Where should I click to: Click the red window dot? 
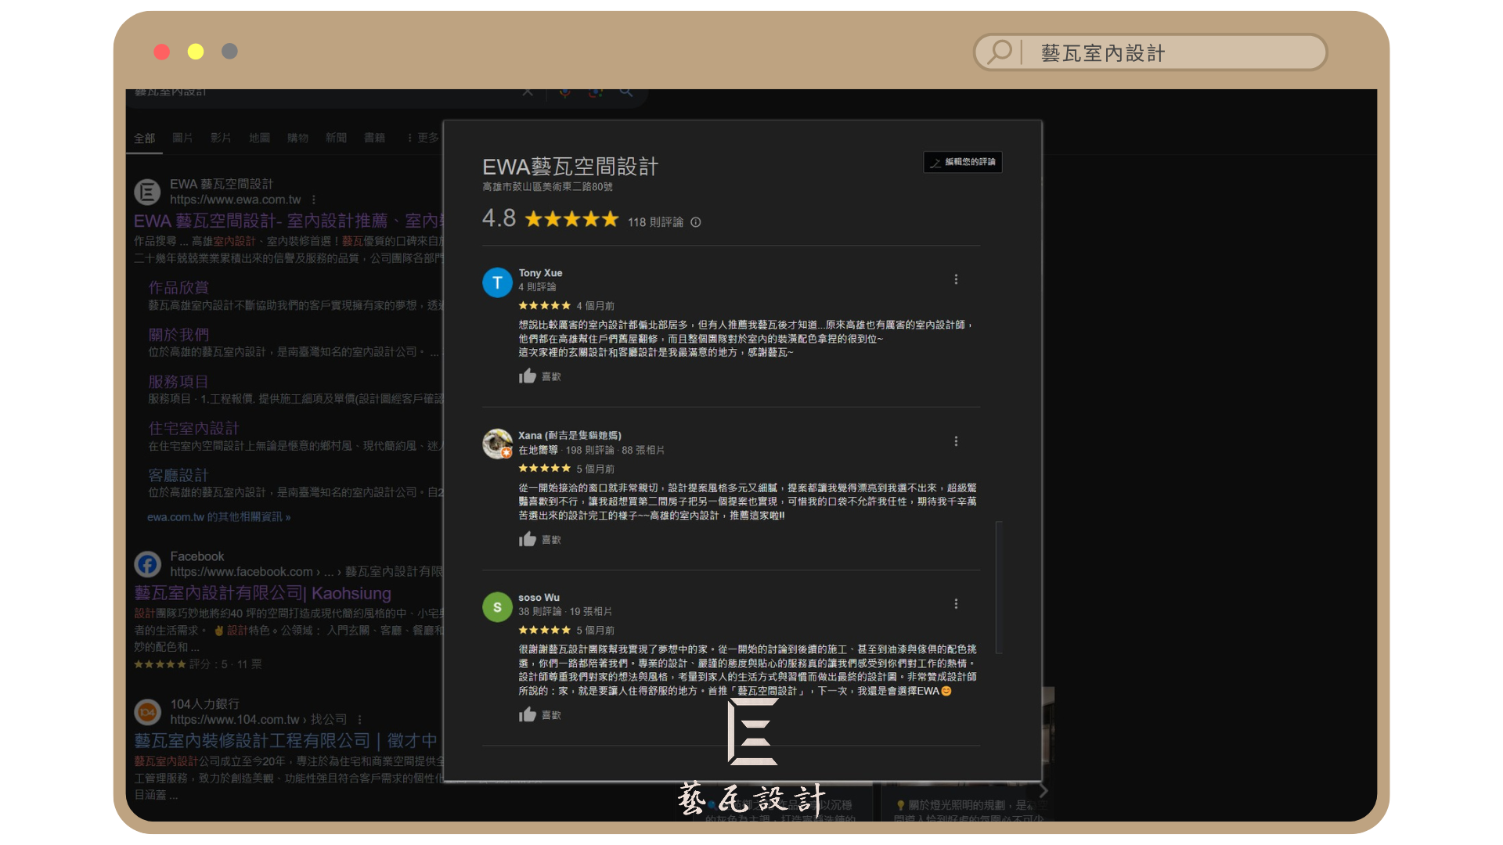(x=162, y=52)
